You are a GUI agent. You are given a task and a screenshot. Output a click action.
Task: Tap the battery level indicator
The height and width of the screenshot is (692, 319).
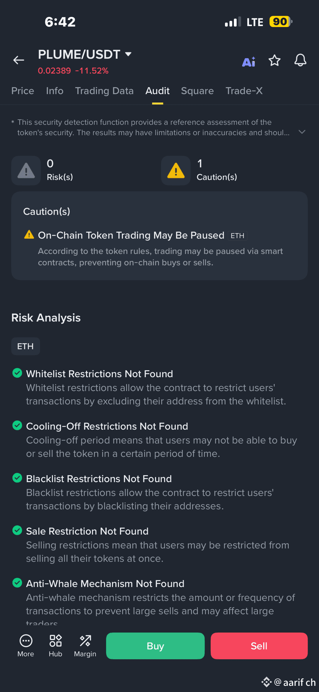[x=280, y=22]
